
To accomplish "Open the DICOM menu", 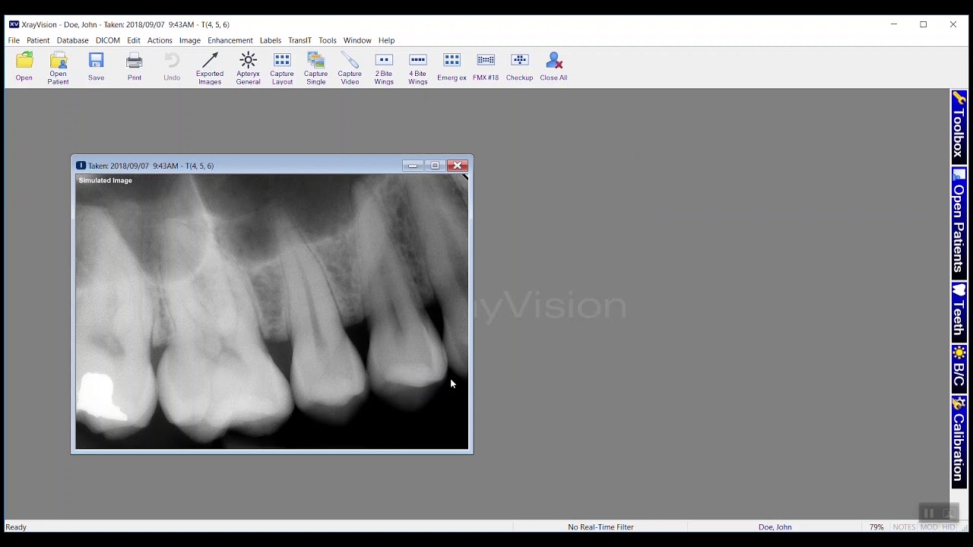I will coord(108,40).
